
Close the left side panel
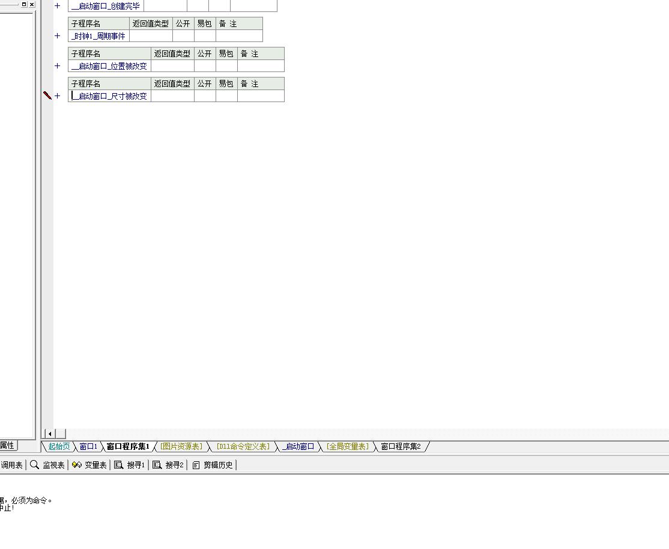click(x=32, y=4)
